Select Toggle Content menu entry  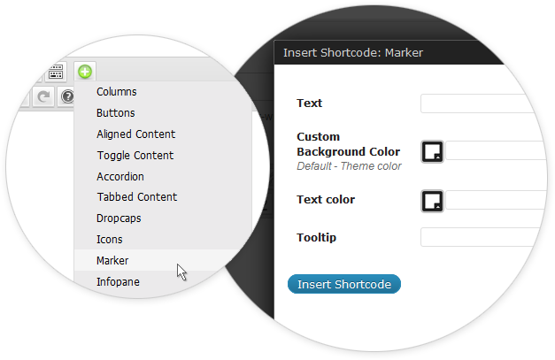click(135, 156)
